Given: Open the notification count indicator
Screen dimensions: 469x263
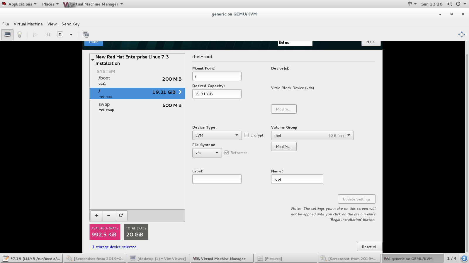Looking at the screenshot, I should (x=464, y=258).
